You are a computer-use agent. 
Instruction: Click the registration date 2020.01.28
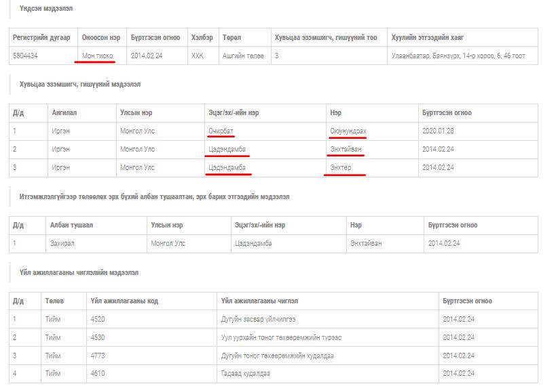point(439,131)
